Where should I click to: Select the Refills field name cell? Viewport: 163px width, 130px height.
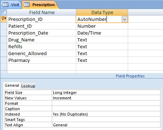click(42, 46)
